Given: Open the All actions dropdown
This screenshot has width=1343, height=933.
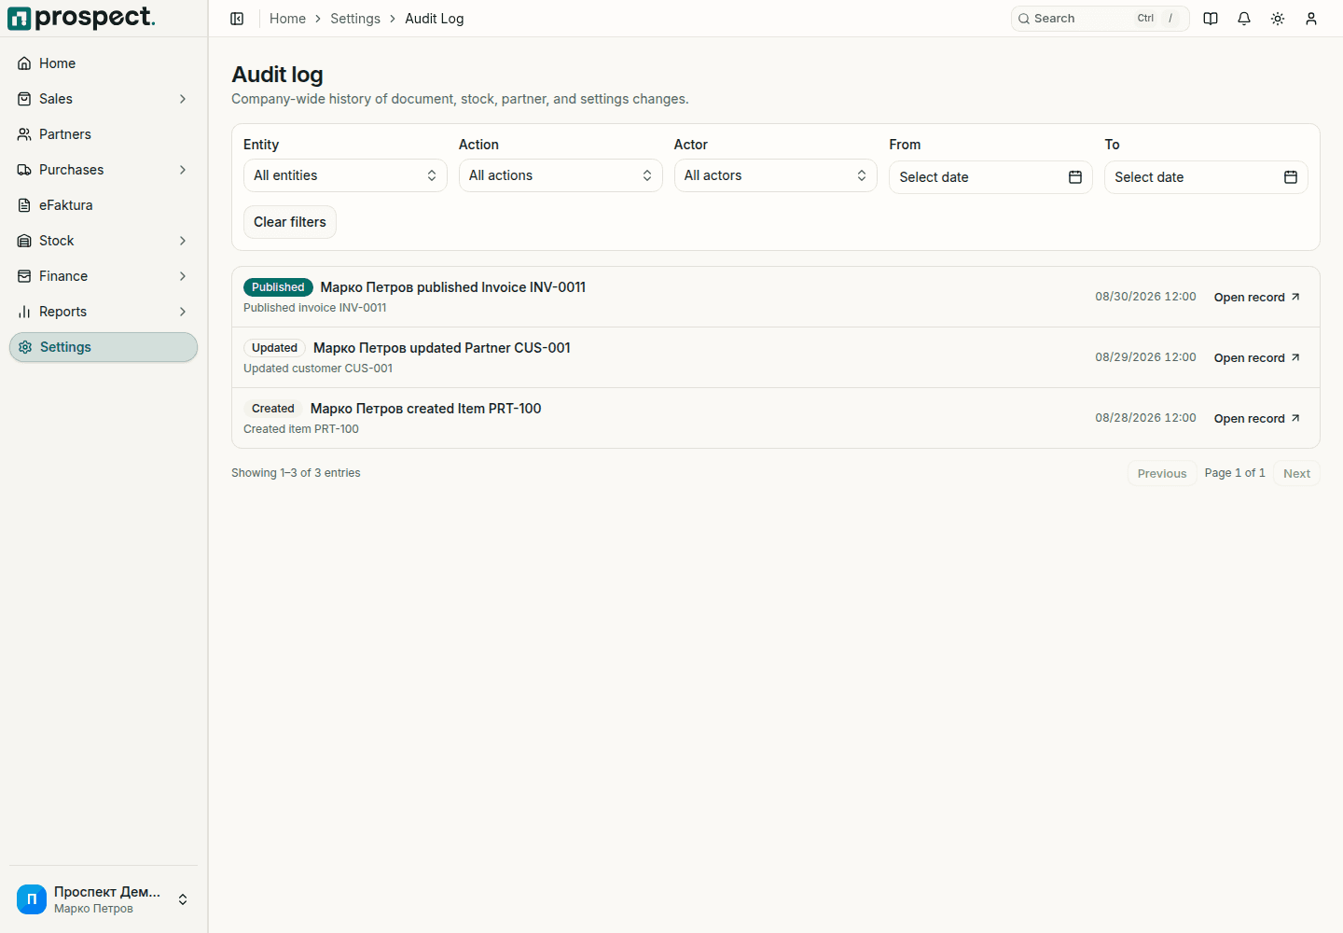Looking at the screenshot, I should click(x=561, y=175).
